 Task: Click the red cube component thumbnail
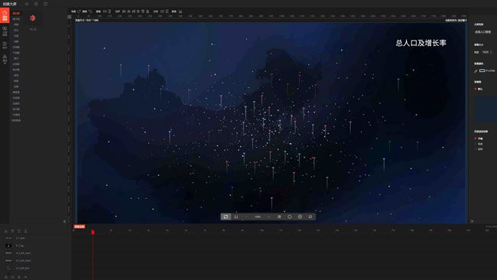33,18
